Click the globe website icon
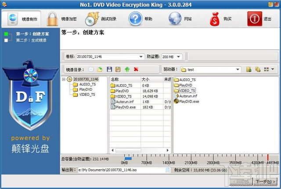281x189 pixels. click(x=175, y=19)
